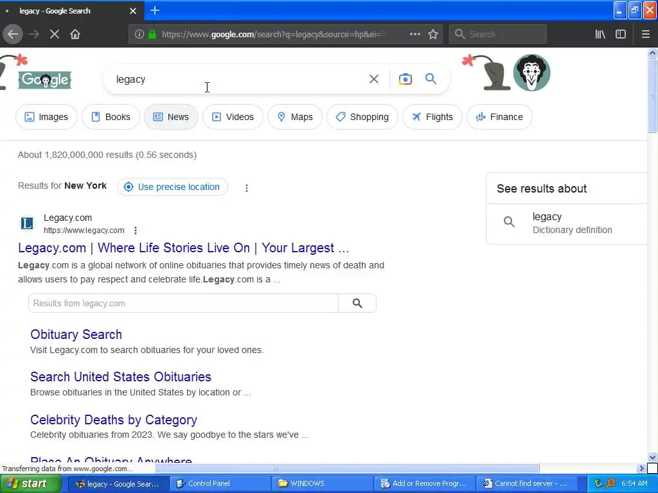The height and width of the screenshot is (493, 658).
Task: Open the Windows Start button
Action: [x=30, y=483]
